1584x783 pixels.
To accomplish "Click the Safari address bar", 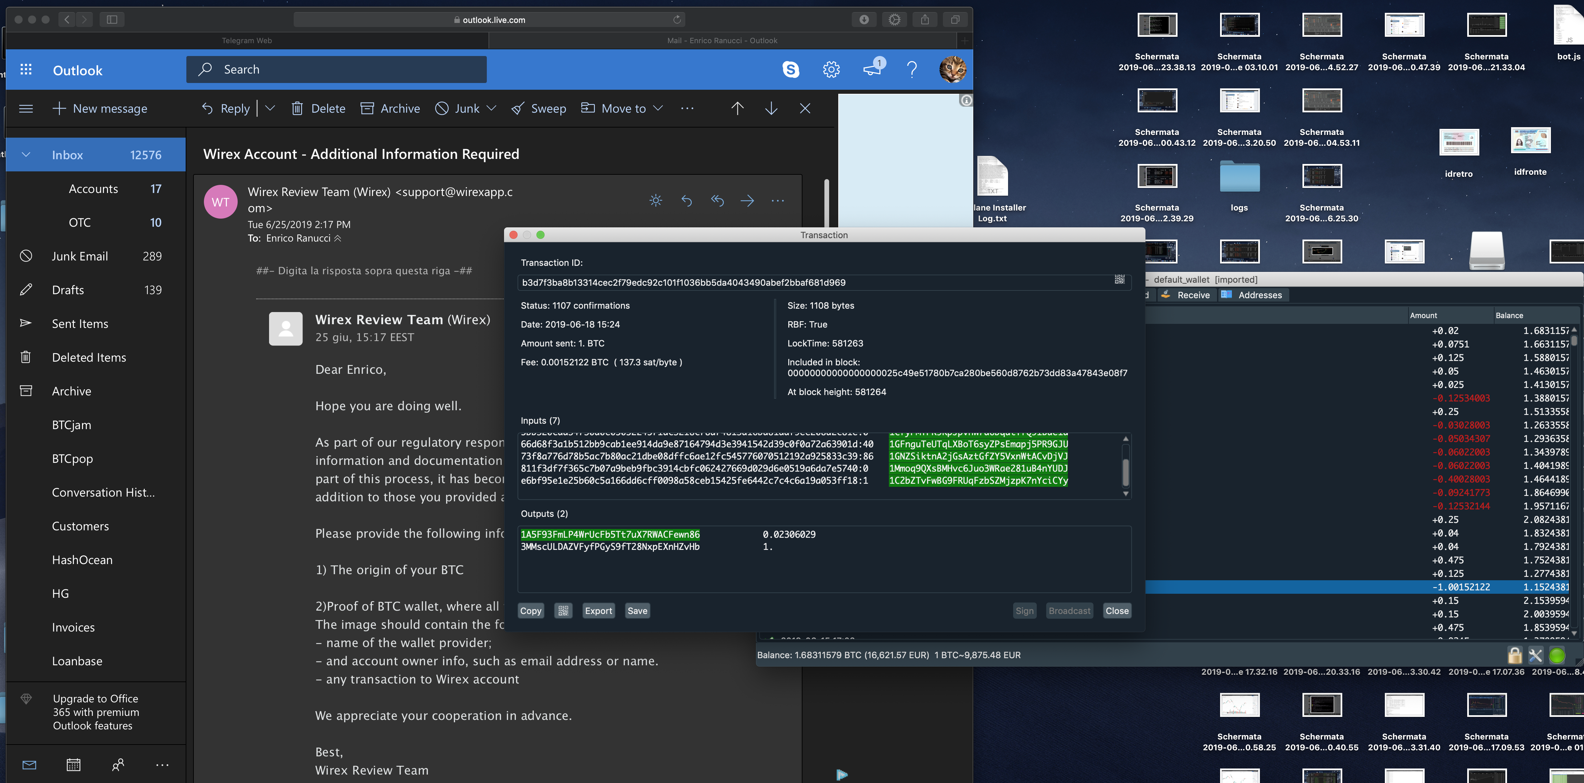I will pos(490,20).
